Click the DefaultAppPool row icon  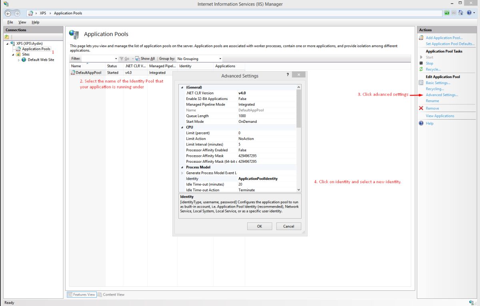click(73, 73)
